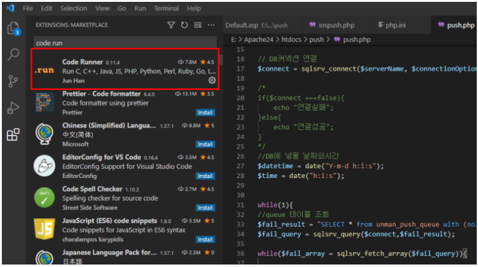Click the Apache24 breadcrumb segment

pyautogui.click(x=259, y=40)
